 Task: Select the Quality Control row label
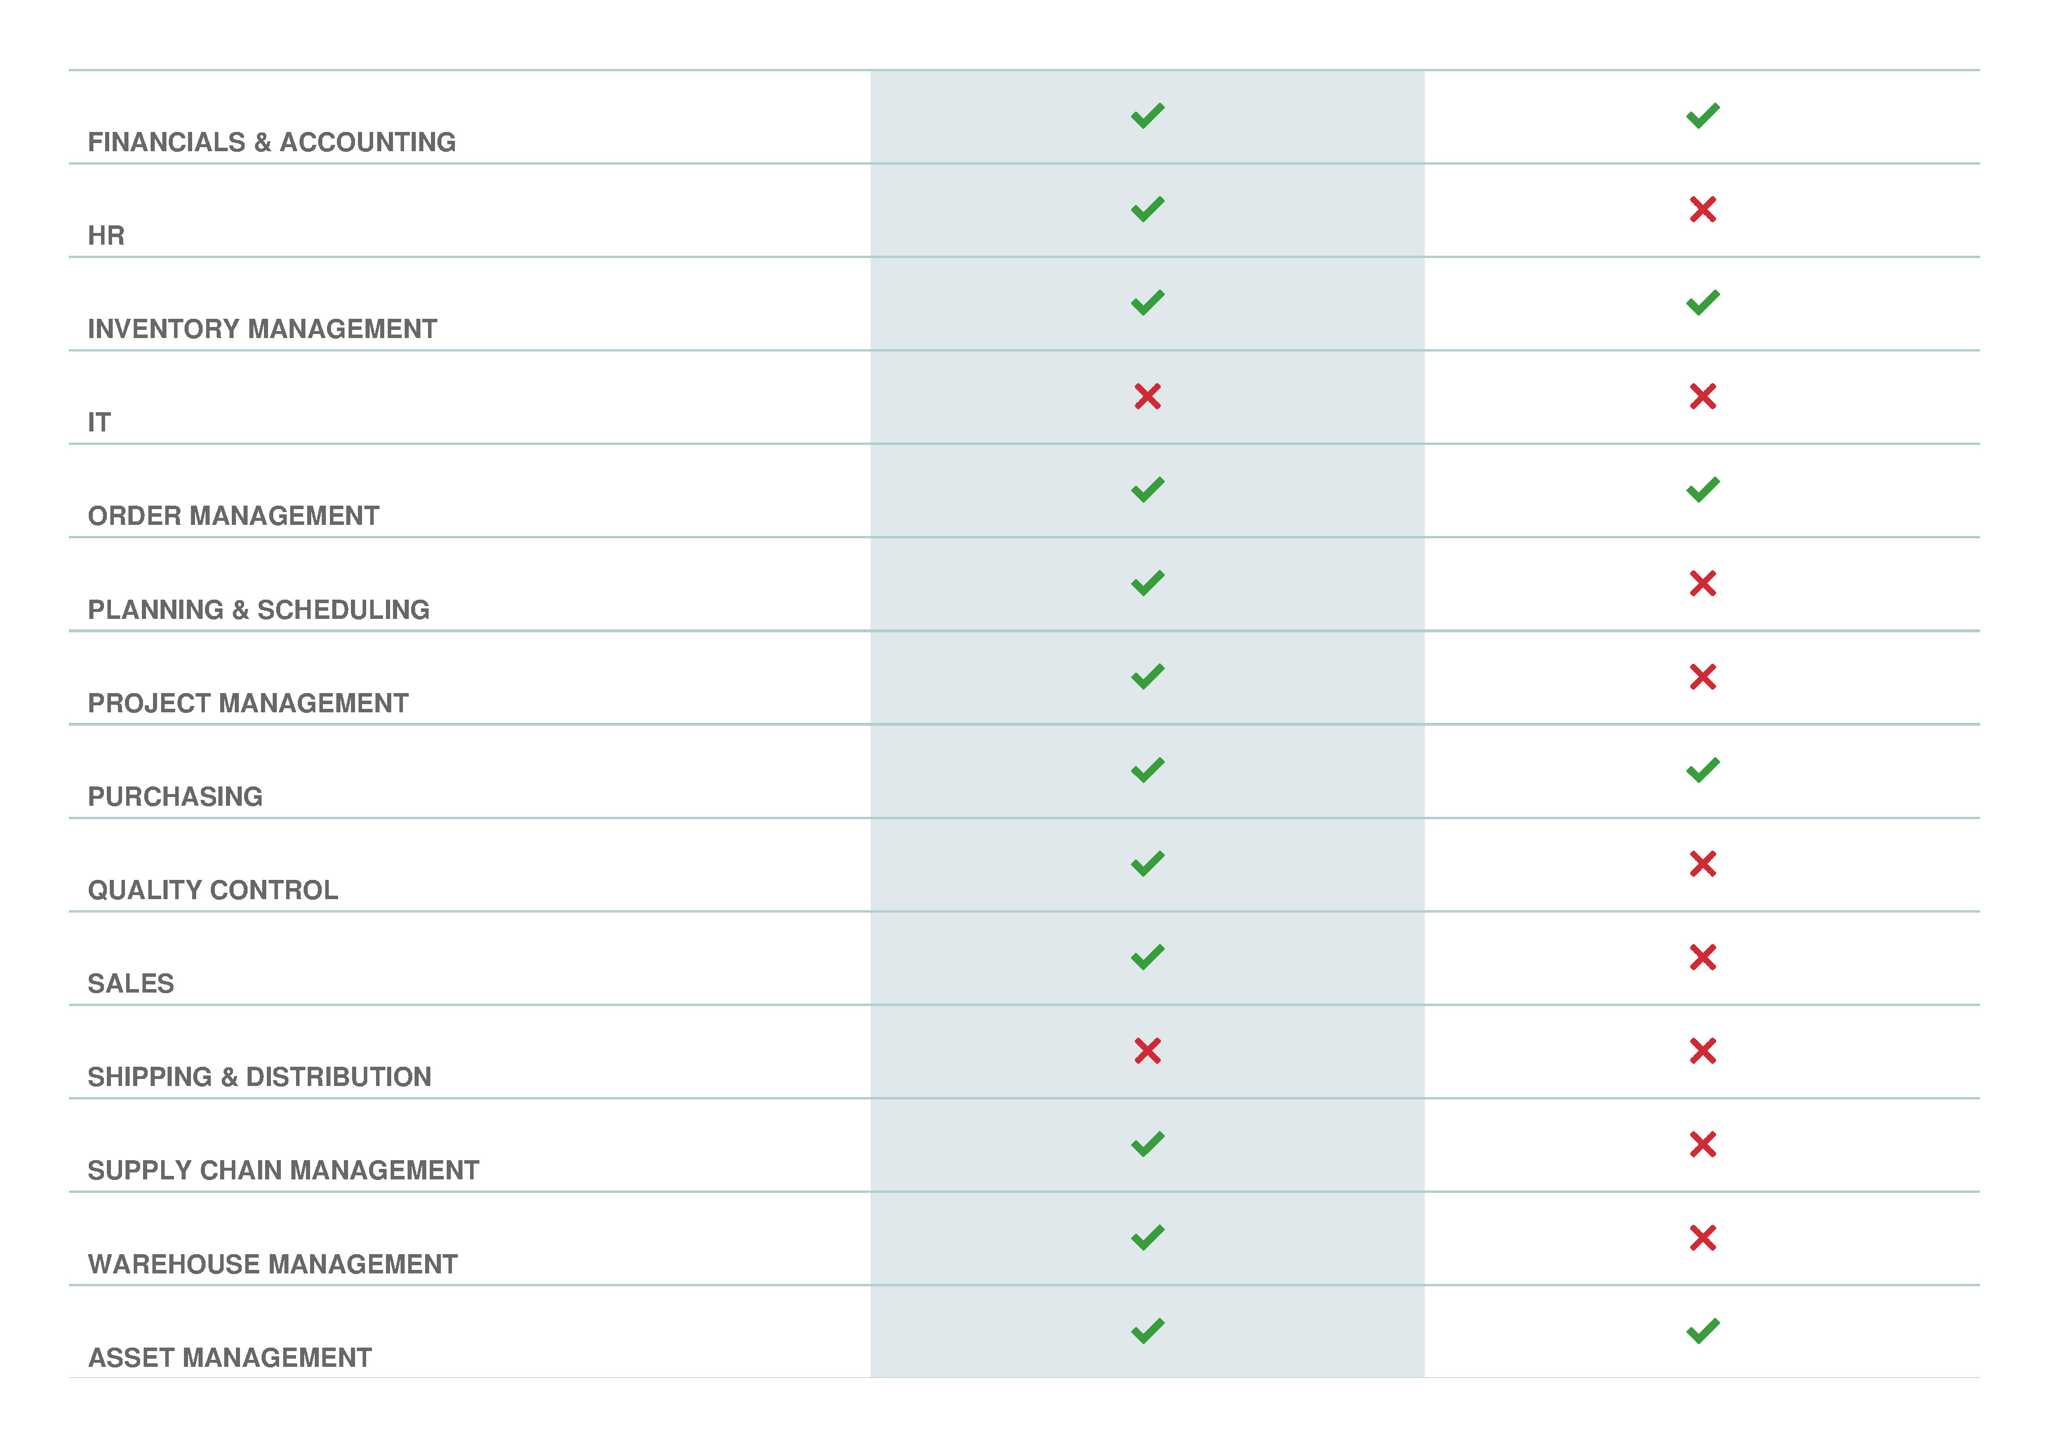click(213, 890)
